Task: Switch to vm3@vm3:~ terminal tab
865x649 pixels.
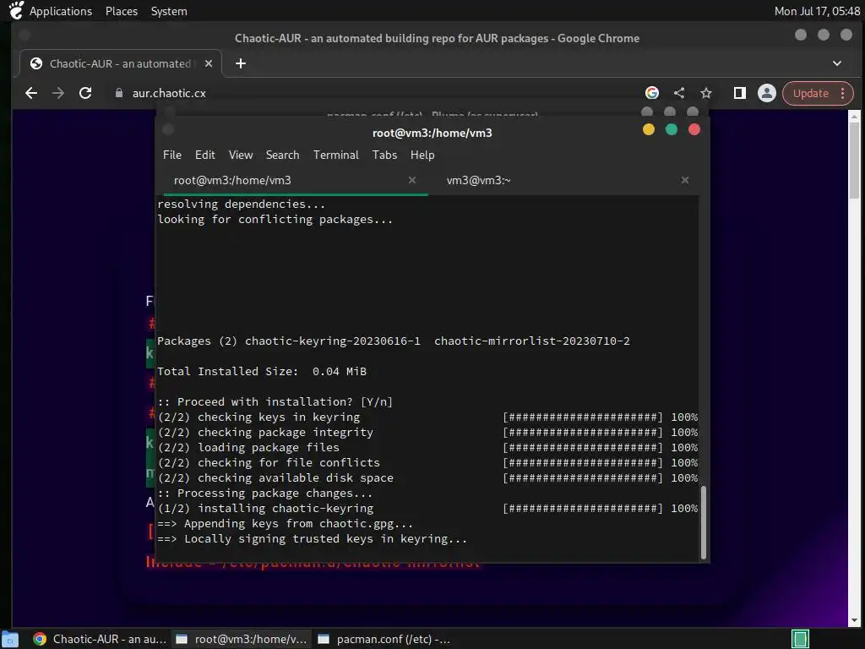Action: [479, 181]
